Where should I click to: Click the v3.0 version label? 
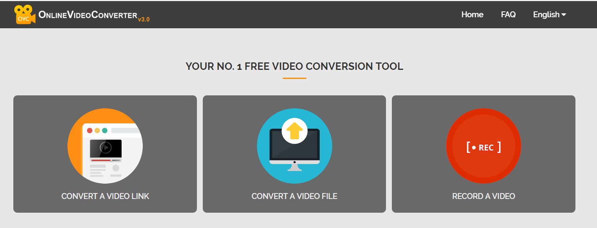tap(144, 19)
